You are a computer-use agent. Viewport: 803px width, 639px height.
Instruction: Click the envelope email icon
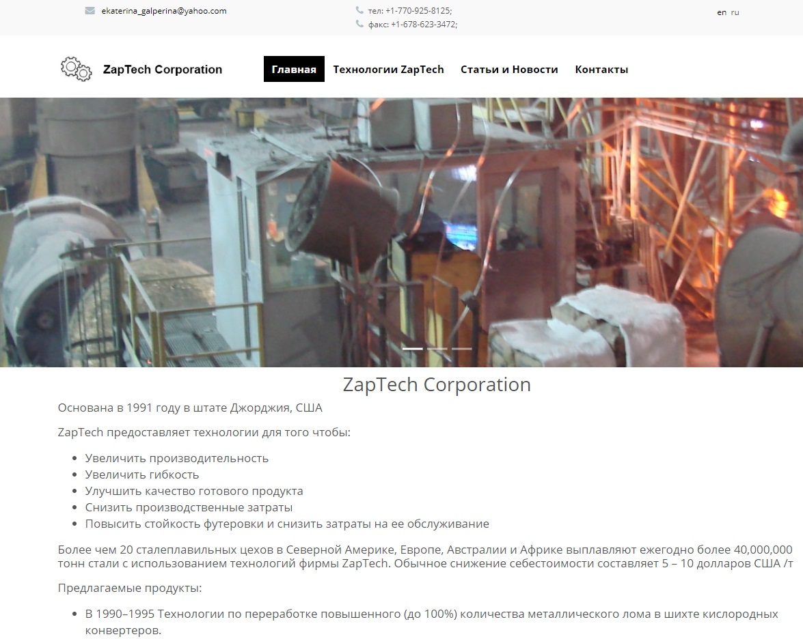click(x=90, y=11)
